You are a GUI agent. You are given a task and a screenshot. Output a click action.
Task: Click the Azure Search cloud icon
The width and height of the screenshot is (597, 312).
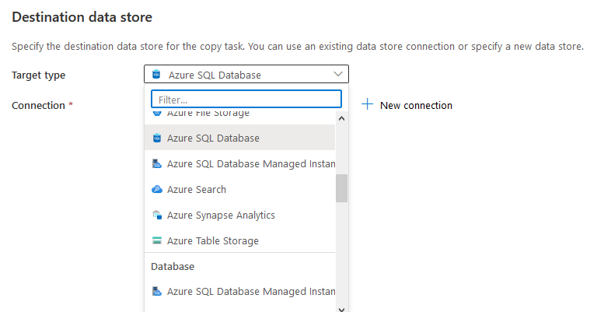tap(156, 189)
